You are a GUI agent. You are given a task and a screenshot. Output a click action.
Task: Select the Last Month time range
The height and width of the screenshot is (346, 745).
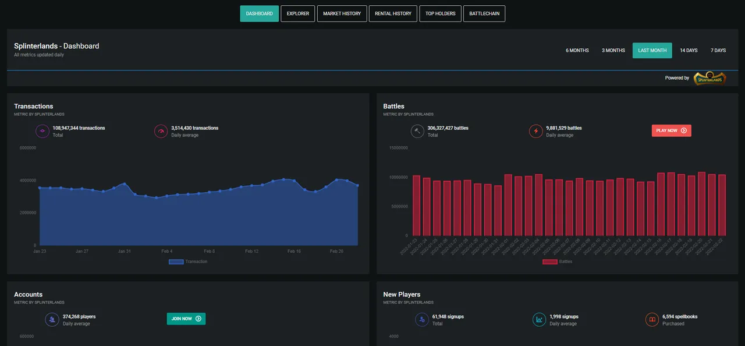point(652,51)
